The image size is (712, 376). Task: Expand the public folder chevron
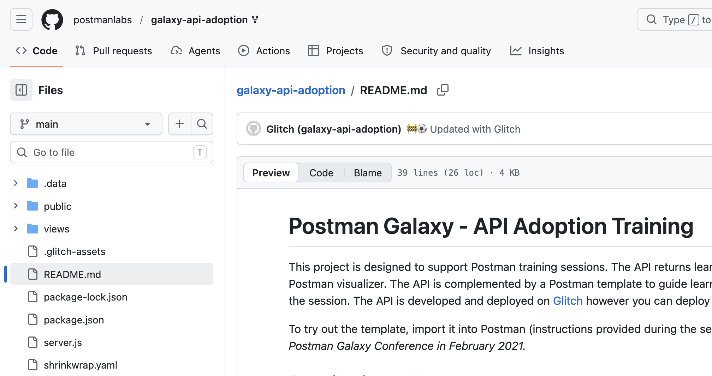[16, 206]
